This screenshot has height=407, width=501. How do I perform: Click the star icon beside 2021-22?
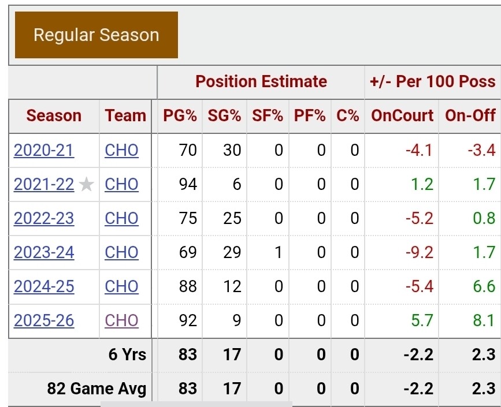[x=87, y=185]
